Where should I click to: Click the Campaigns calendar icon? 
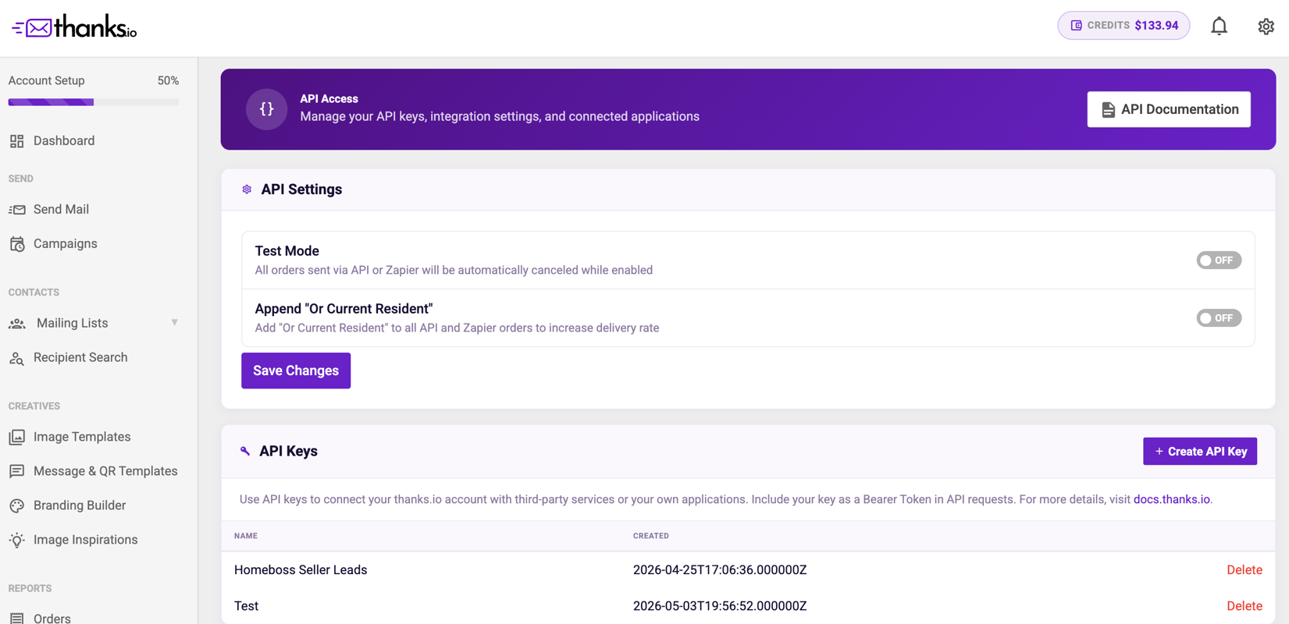pos(16,244)
